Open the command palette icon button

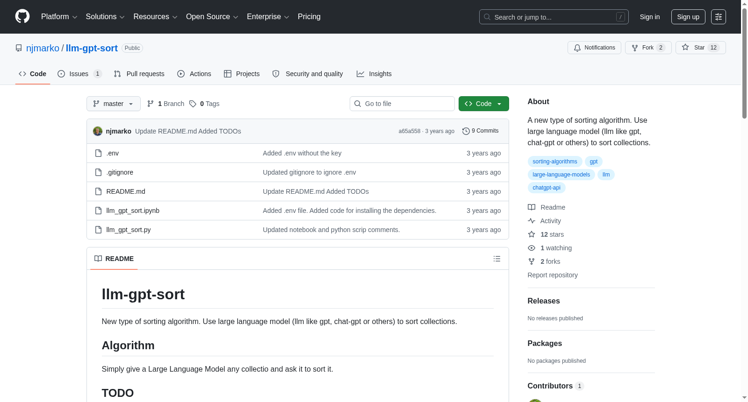coord(719,17)
